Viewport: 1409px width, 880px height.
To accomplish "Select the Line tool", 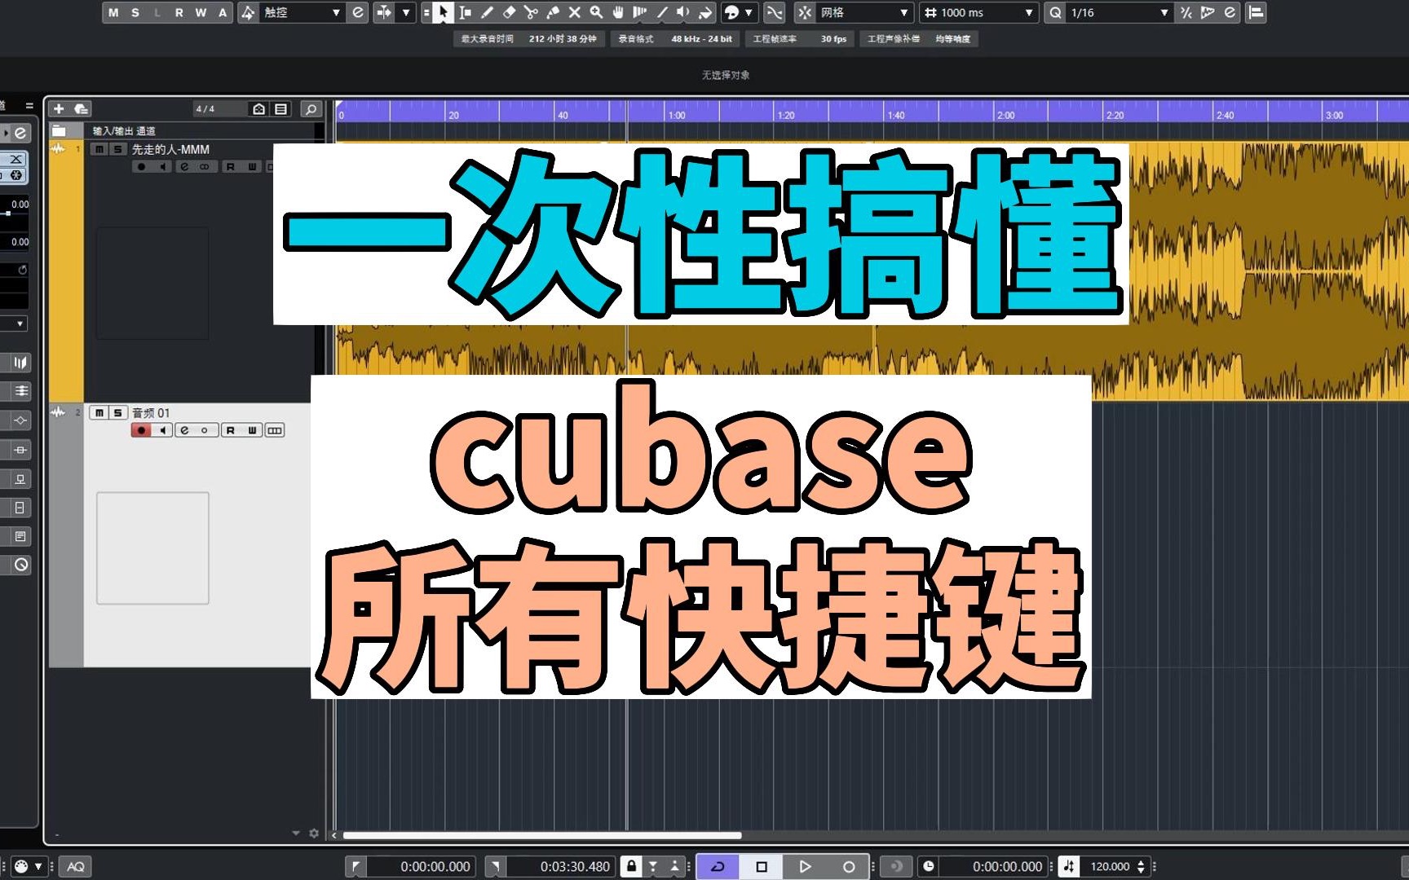I will pos(662,12).
